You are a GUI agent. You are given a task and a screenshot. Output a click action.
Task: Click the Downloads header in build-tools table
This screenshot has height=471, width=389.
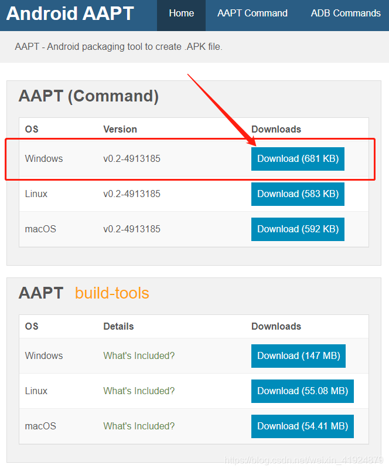(276, 326)
